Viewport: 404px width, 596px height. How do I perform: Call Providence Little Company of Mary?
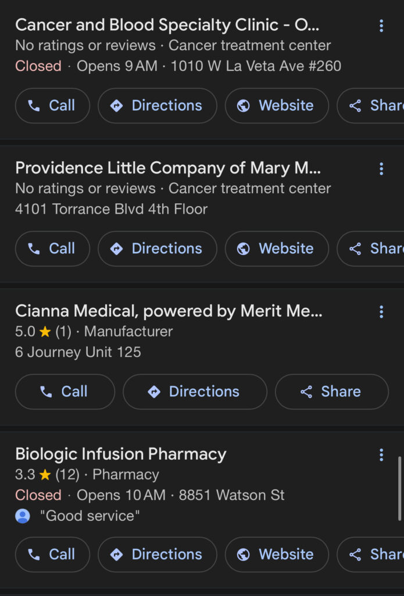(x=52, y=249)
